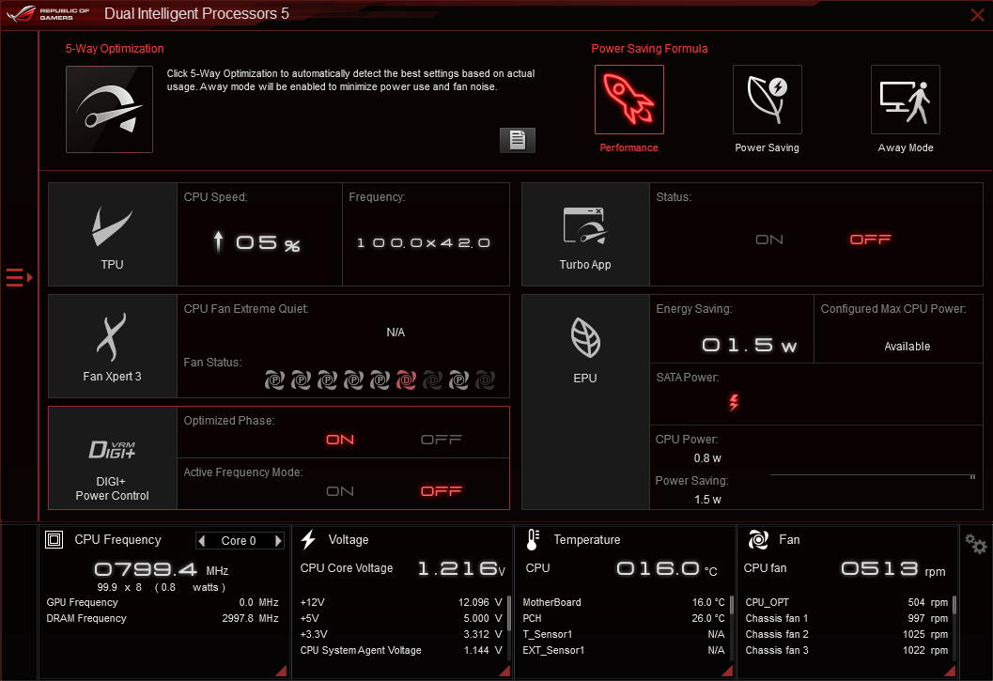Click the Power Saving label
The image size is (993, 681).
click(x=767, y=147)
